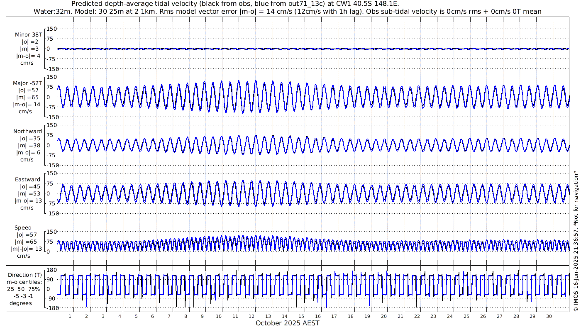Click day 30 on the date axis
The width and height of the screenshot is (581, 332).
pyautogui.click(x=549, y=316)
